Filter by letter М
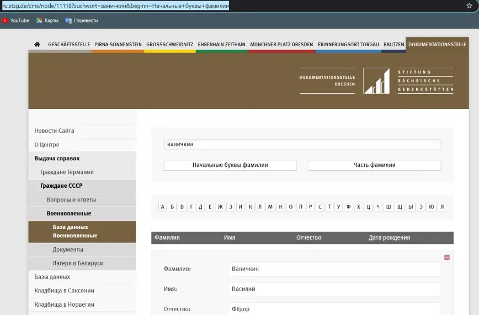Image resolution: width=479 pixels, height=315 pixels. 270,207
